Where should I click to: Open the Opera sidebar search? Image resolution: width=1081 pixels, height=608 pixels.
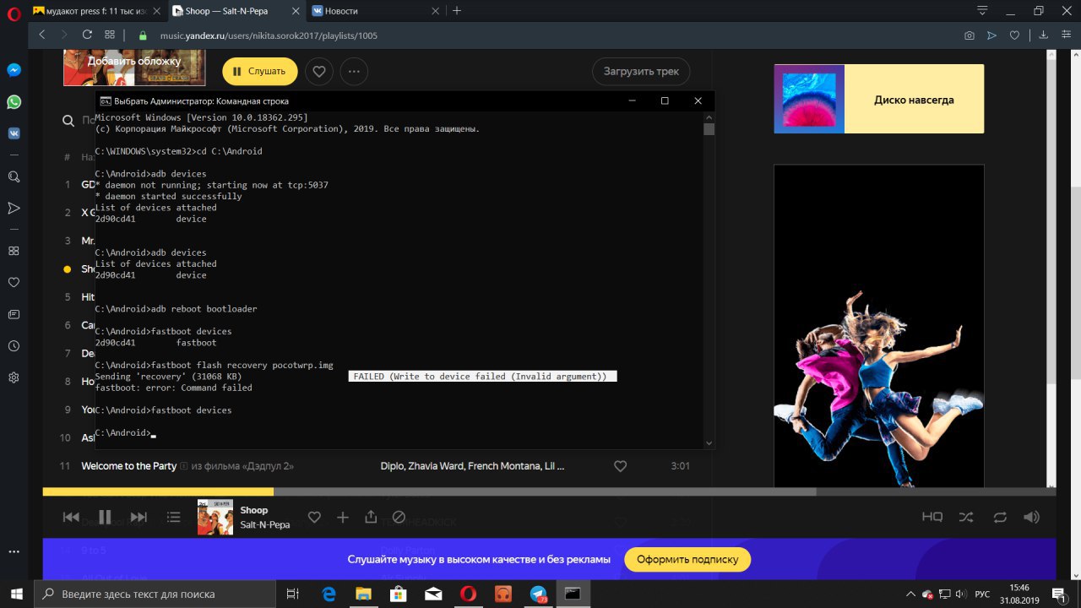(14, 176)
